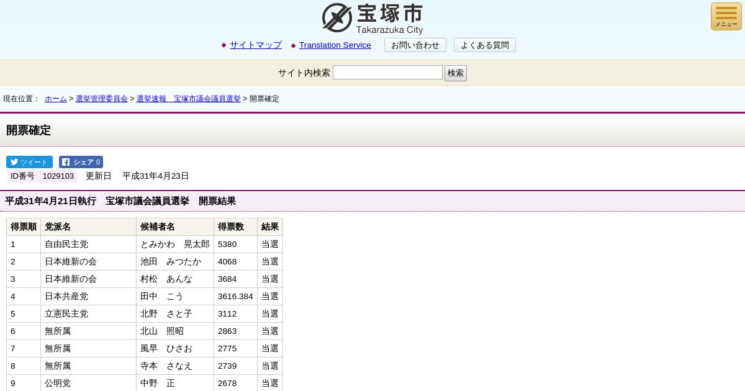Focus the サイト内検索 input field
The width and height of the screenshot is (745, 391).
387,73
